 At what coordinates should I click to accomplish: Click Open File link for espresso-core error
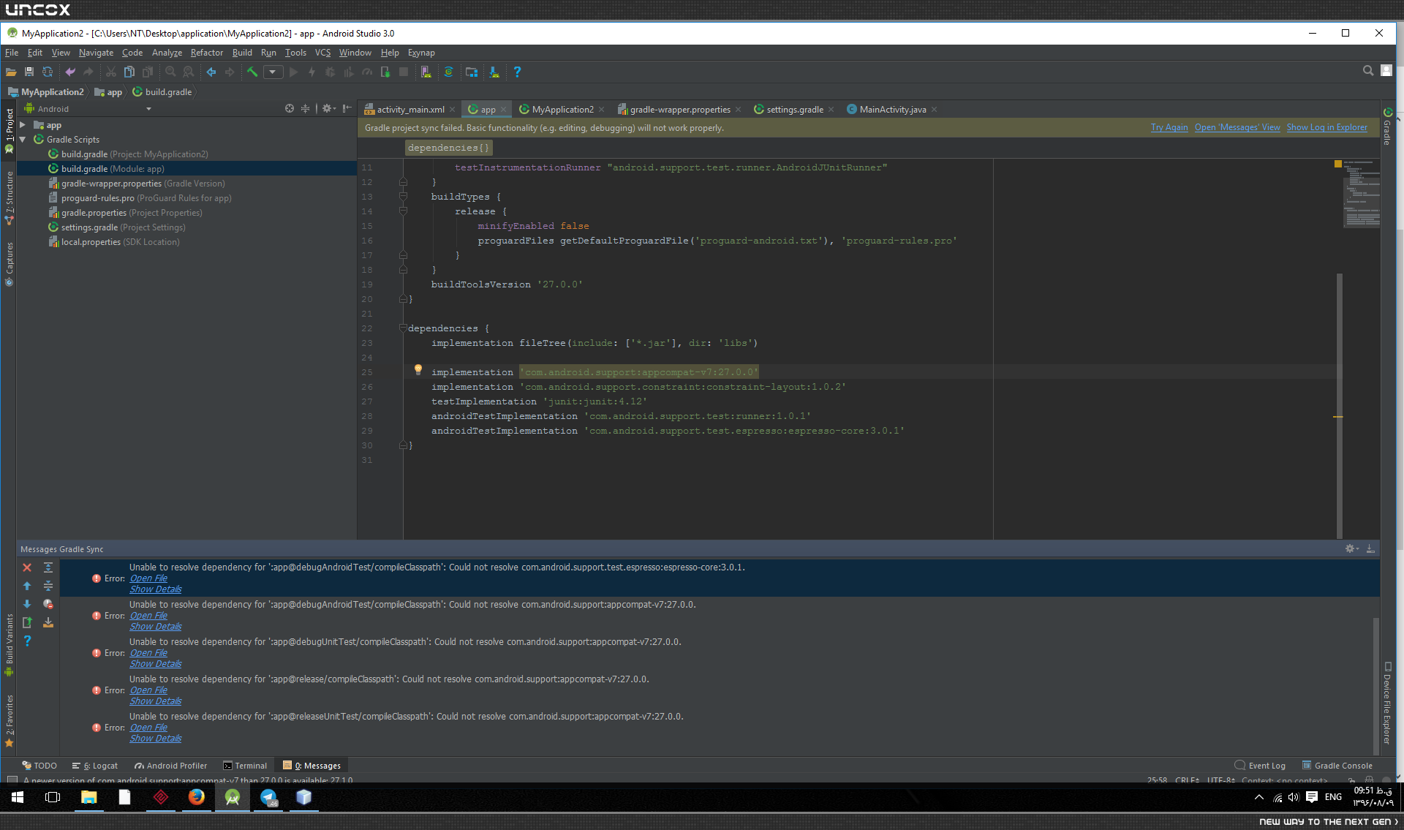(x=148, y=578)
